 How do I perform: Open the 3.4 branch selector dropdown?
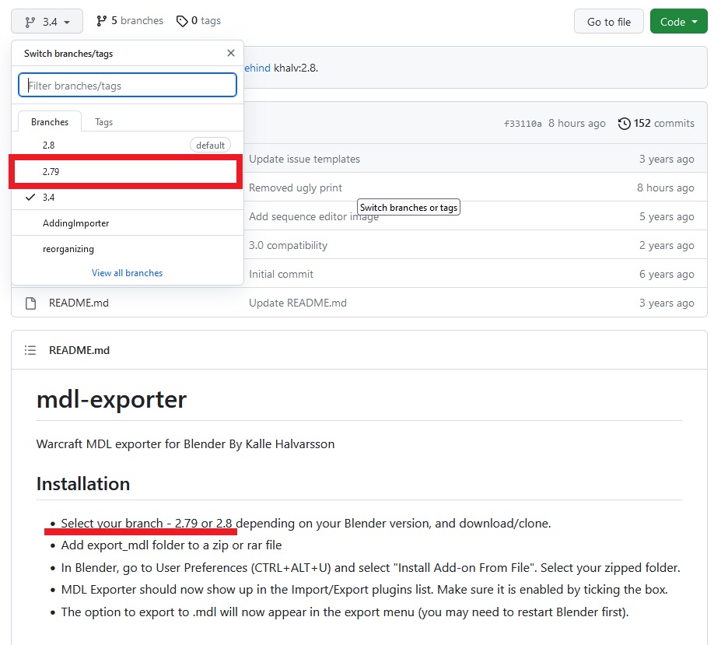(47, 22)
